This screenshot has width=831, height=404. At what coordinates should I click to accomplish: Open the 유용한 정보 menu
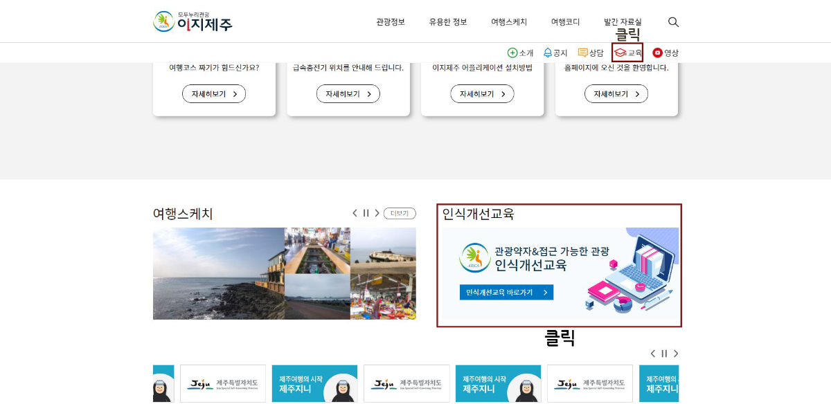point(448,22)
